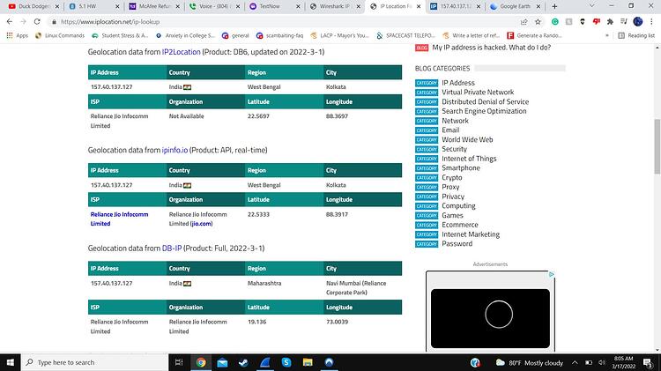This screenshot has width=661, height=371.
Task: Open the Virtual Private Network category
Action: (478, 92)
